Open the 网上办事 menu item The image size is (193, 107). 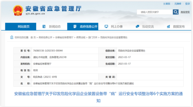[117, 26]
